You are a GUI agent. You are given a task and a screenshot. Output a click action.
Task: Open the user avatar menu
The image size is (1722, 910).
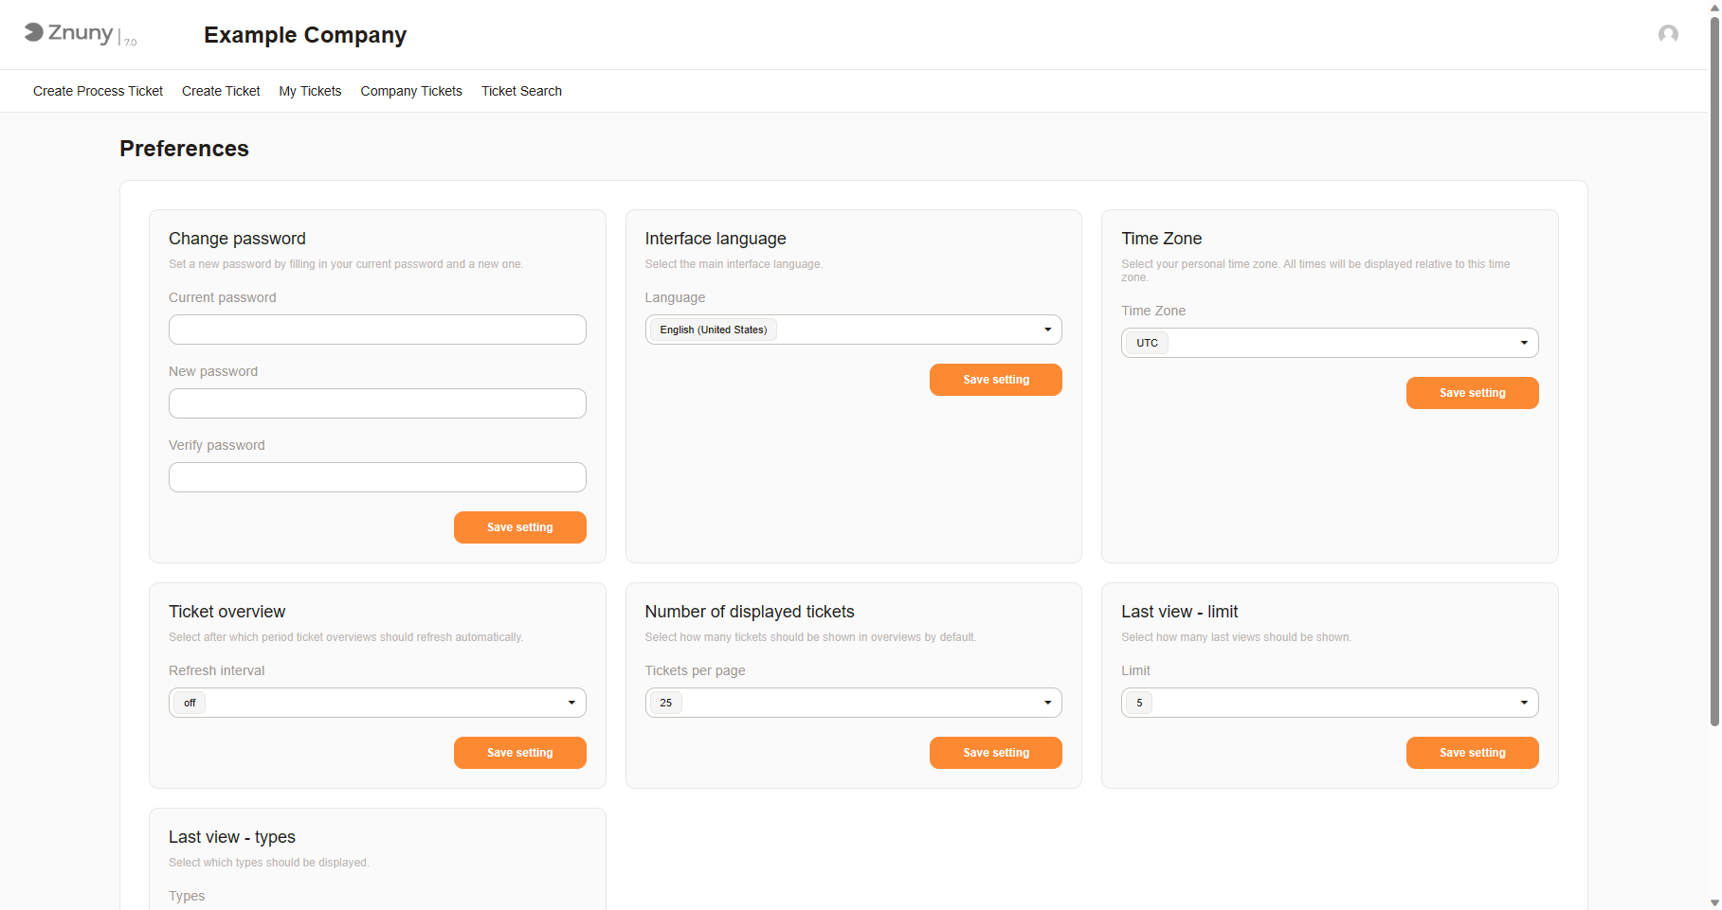pyautogui.click(x=1669, y=34)
